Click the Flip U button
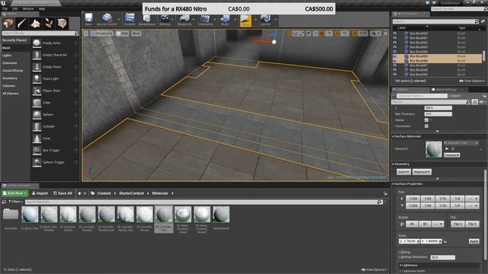Screen dimensions: 488x274 tap(457, 224)
